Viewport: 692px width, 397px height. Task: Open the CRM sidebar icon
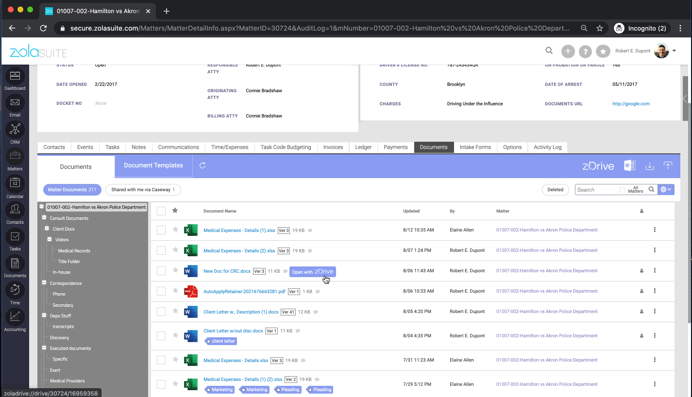pos(15,130)
